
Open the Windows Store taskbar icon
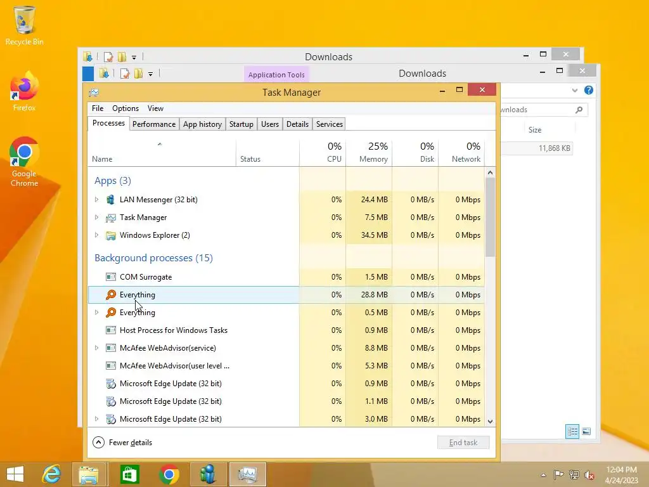pyautogui.click(x=129, y=474)
